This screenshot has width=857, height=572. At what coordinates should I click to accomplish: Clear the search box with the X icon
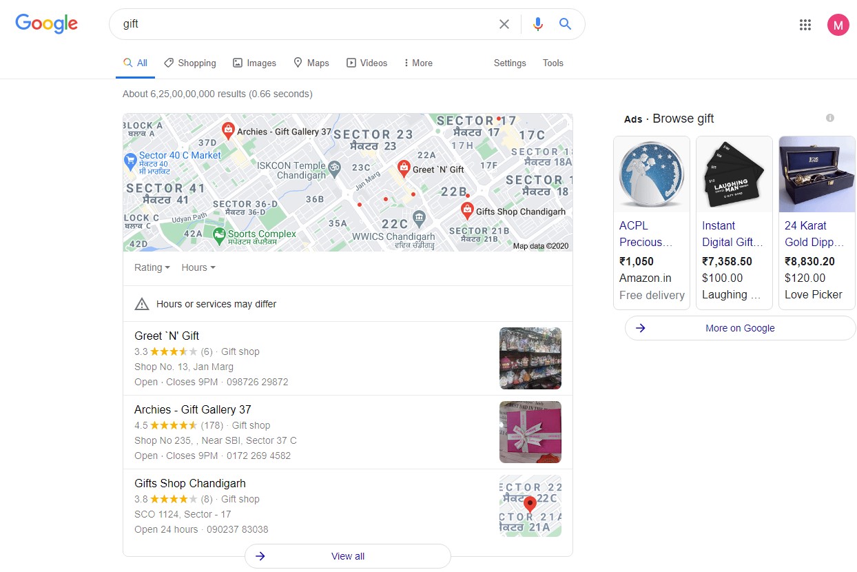click(x=504, y=24)
